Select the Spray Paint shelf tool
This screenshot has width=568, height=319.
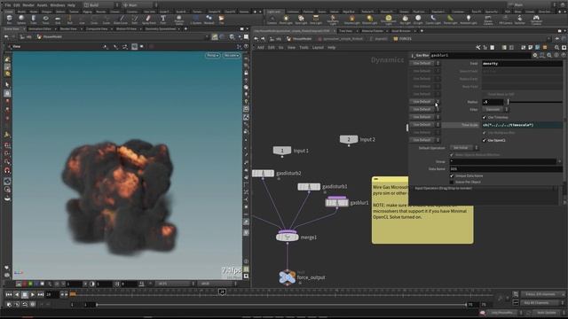point(148,19)
